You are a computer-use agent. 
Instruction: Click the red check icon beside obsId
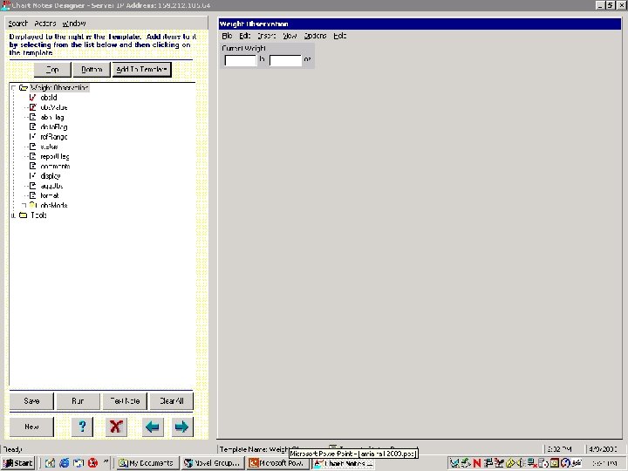33,98
